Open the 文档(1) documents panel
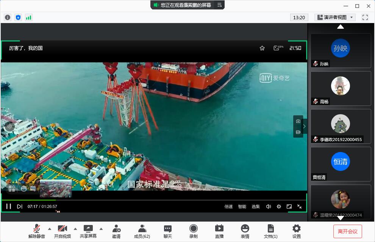Screen dimensions: 375x242 (x=271, y=231)
